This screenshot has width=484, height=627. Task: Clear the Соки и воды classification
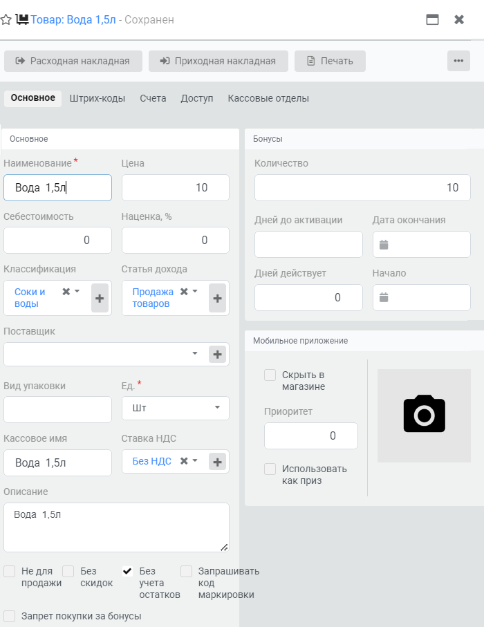pyautogui.click(x=66, y=292)
